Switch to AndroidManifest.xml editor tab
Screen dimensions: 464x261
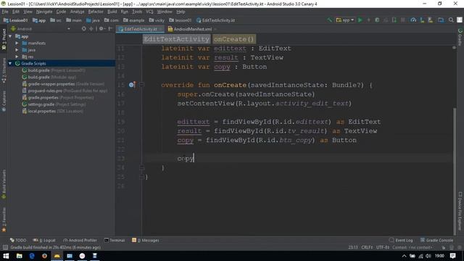click(192, 29)
